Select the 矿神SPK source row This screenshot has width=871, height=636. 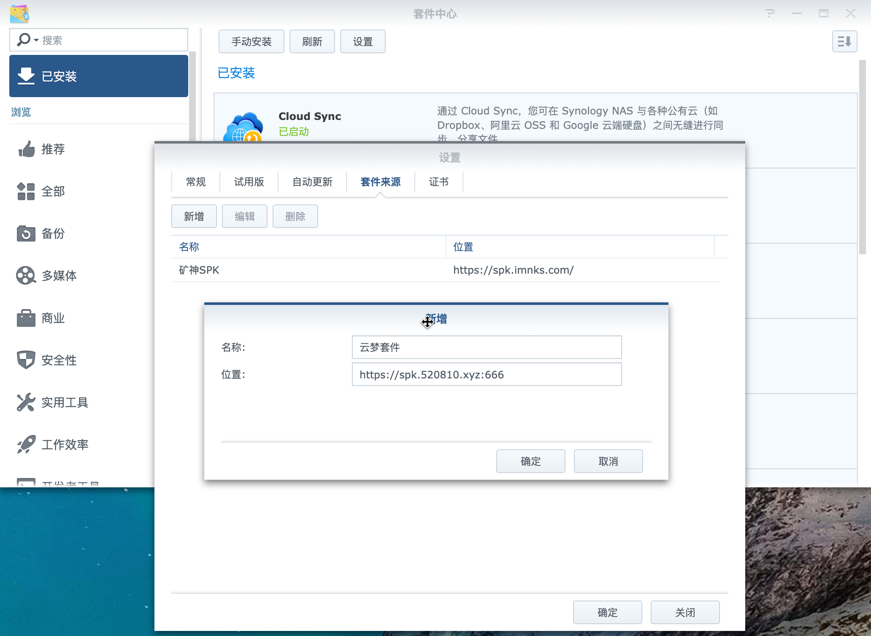tap(446, 270)
